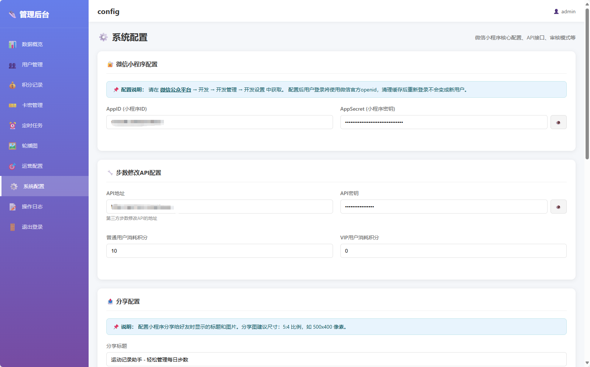Open 积分记录 in sidebar

[44, 85]
